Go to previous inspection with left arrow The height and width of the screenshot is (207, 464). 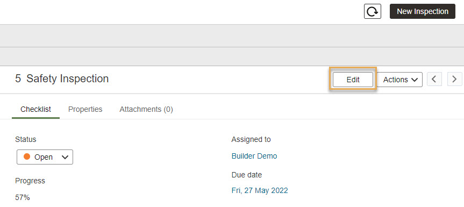click(x=434, y=79)
